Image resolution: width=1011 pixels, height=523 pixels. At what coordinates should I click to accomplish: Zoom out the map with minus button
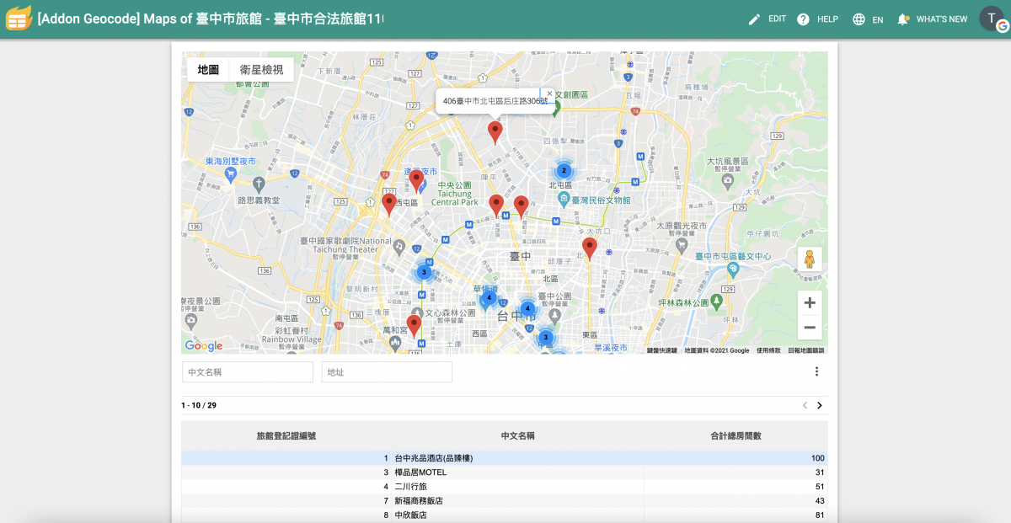[x=810, y=328]
